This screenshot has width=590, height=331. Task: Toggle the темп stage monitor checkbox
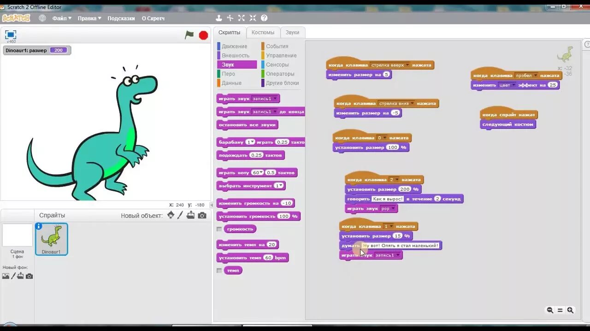coord(219,270)
